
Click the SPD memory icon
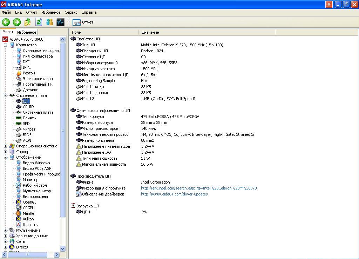tap(19, 124)
